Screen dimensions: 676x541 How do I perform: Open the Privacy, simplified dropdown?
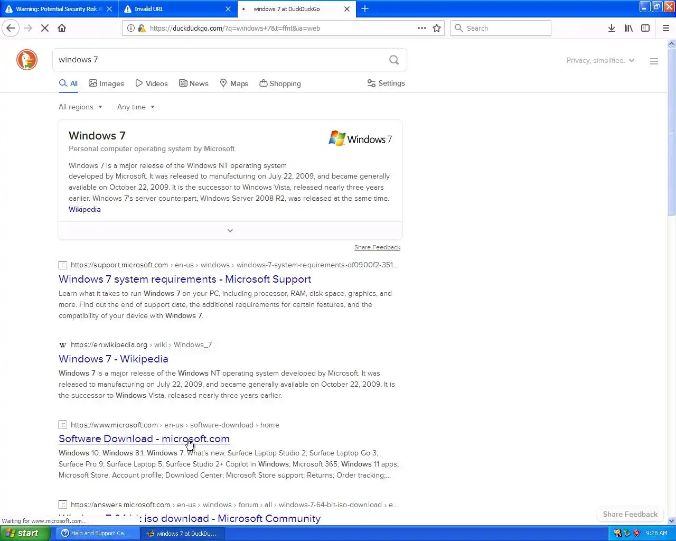pyautogui.click(x=600, y=61)
